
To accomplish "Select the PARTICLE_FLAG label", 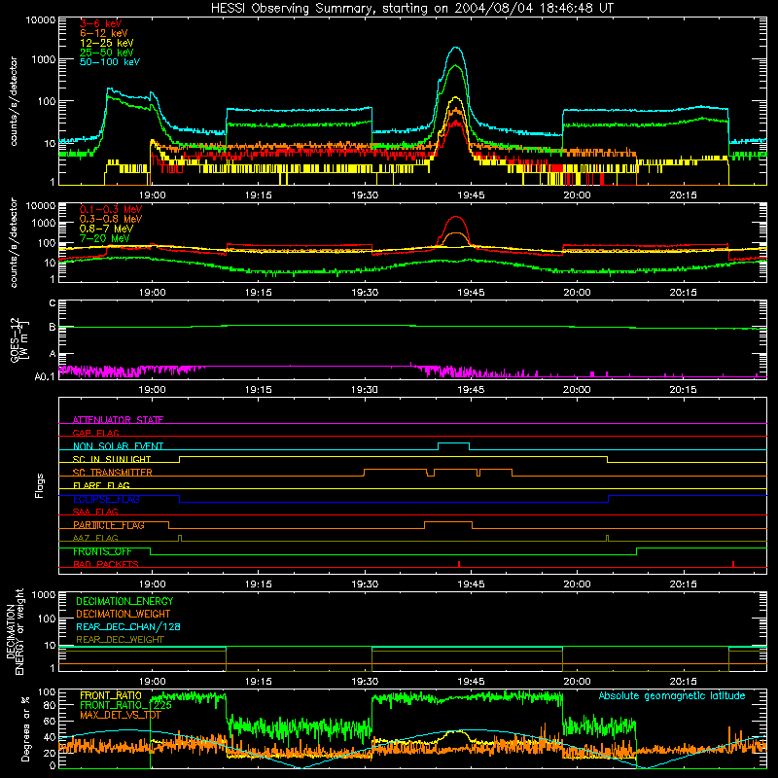I will (x=109, y=525).
